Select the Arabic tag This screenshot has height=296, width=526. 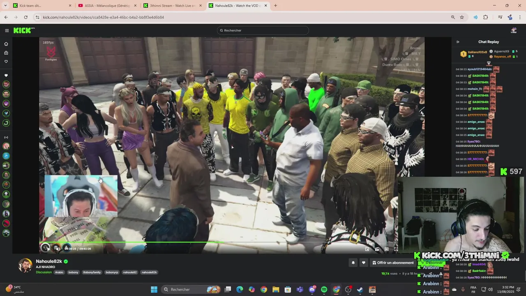click(x=60, y=272)
